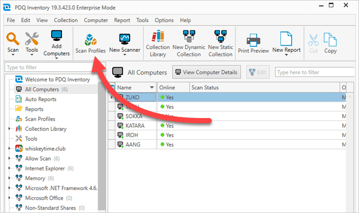
Task: Select the KATARA computer row
Action: (x=227, y=126)
